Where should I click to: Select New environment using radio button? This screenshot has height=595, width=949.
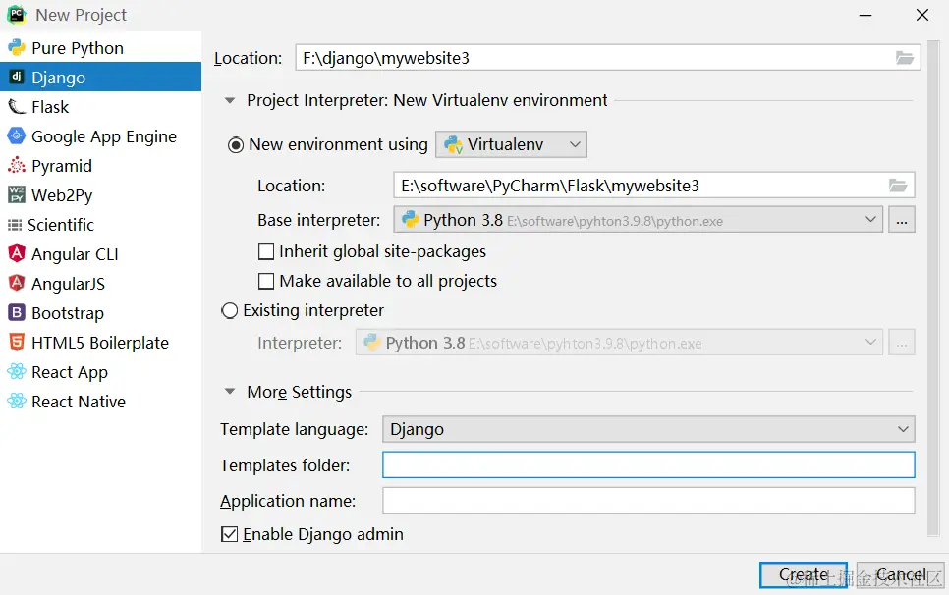236,145
